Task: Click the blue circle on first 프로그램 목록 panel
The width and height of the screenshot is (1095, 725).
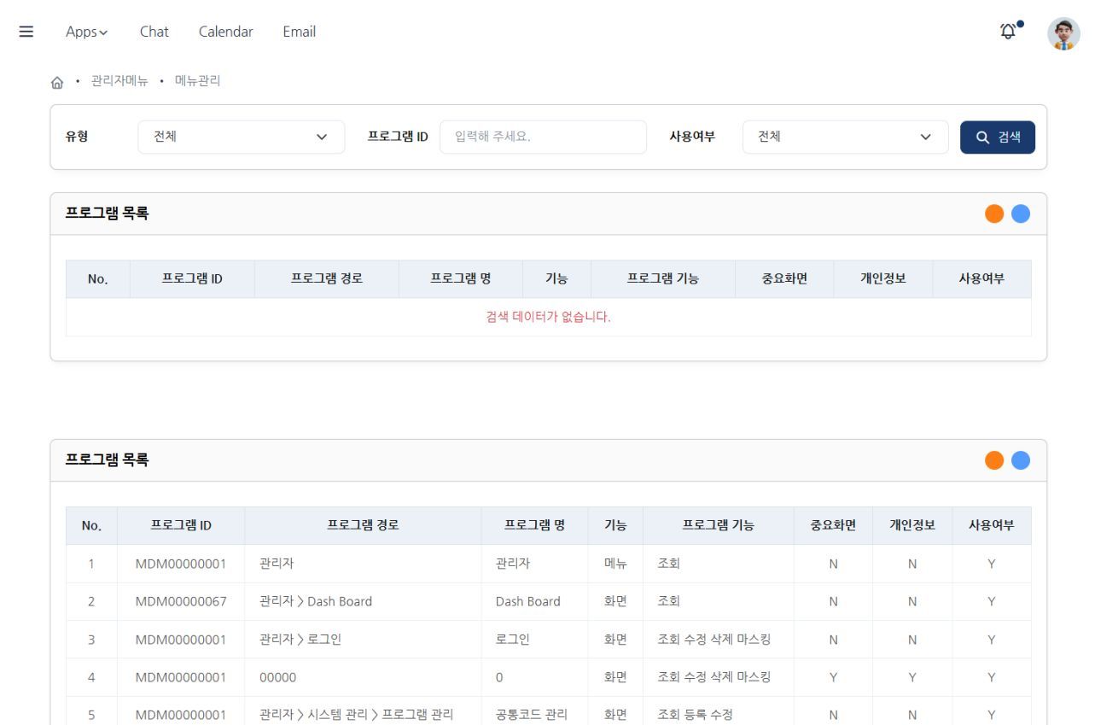Action: coord(1019,213)
